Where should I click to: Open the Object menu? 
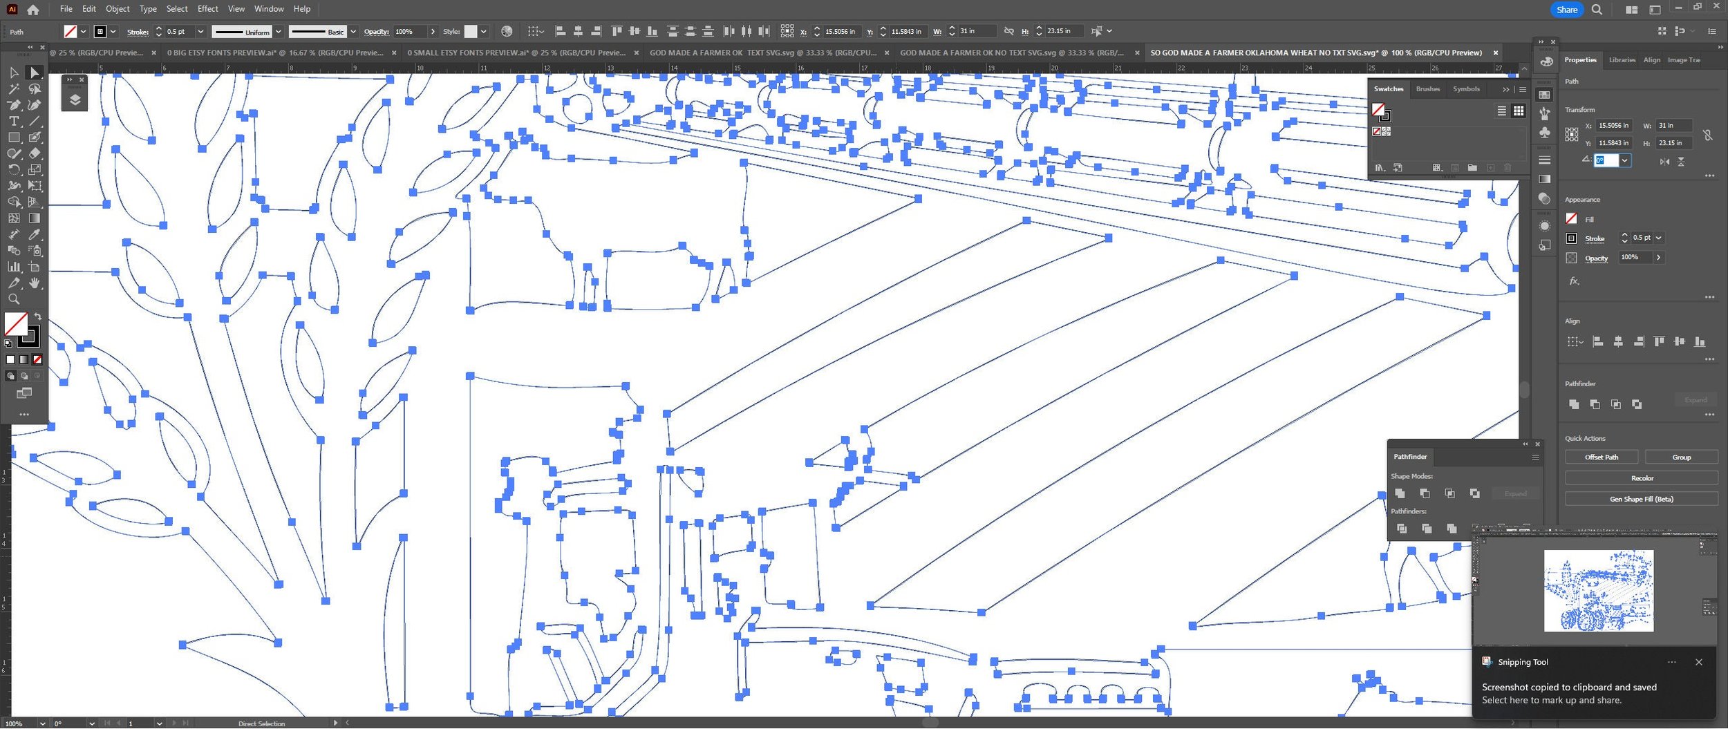pos(118,9)
